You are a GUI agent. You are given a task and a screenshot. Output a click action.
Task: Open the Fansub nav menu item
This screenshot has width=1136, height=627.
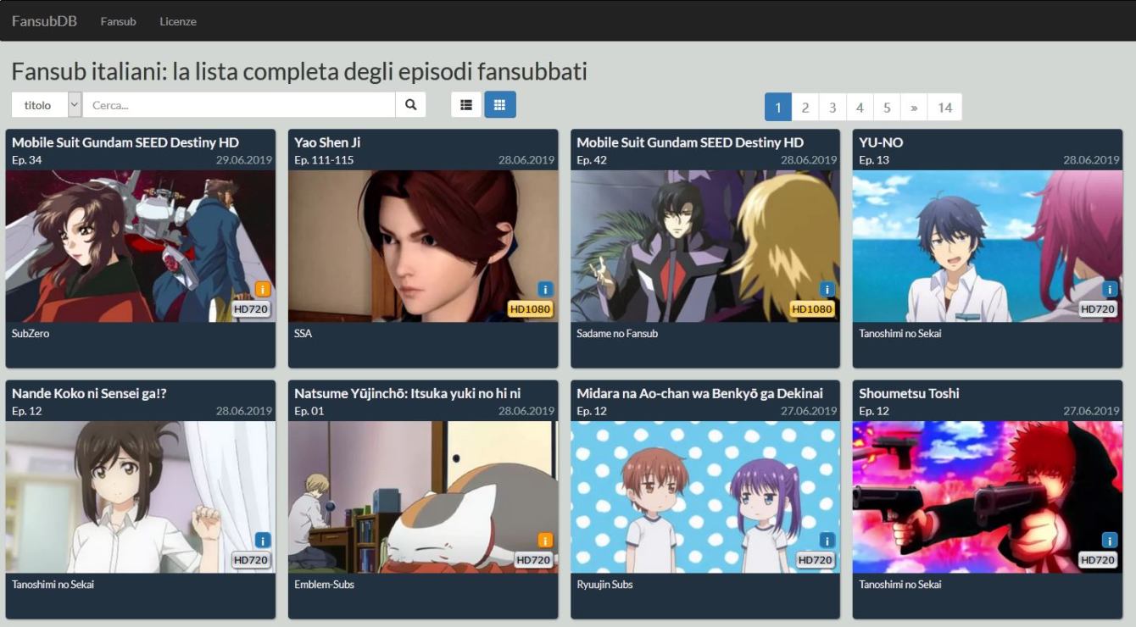coord(118,21)
